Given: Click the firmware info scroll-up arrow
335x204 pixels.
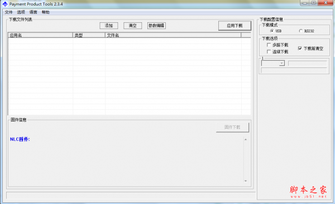Looking at the screenshot, I should 246,139.
